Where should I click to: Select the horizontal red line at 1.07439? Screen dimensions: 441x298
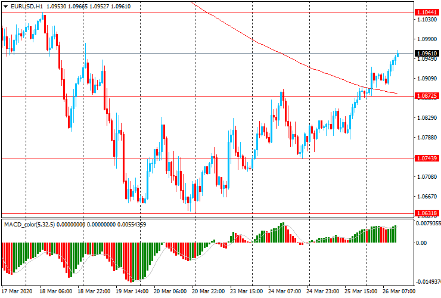click(x=208, y=159)
